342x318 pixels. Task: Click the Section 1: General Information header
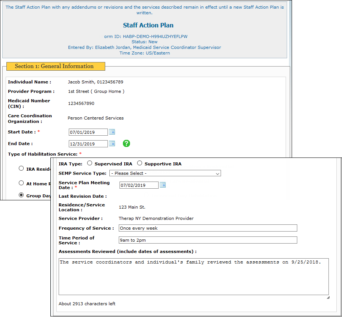tap(54, 66)
